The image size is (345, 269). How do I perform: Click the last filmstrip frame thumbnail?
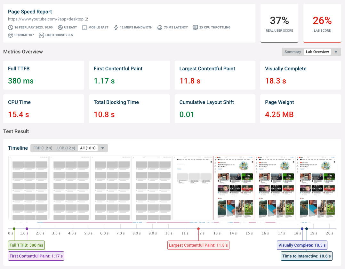pyautogui.click(x=316, y=188)
